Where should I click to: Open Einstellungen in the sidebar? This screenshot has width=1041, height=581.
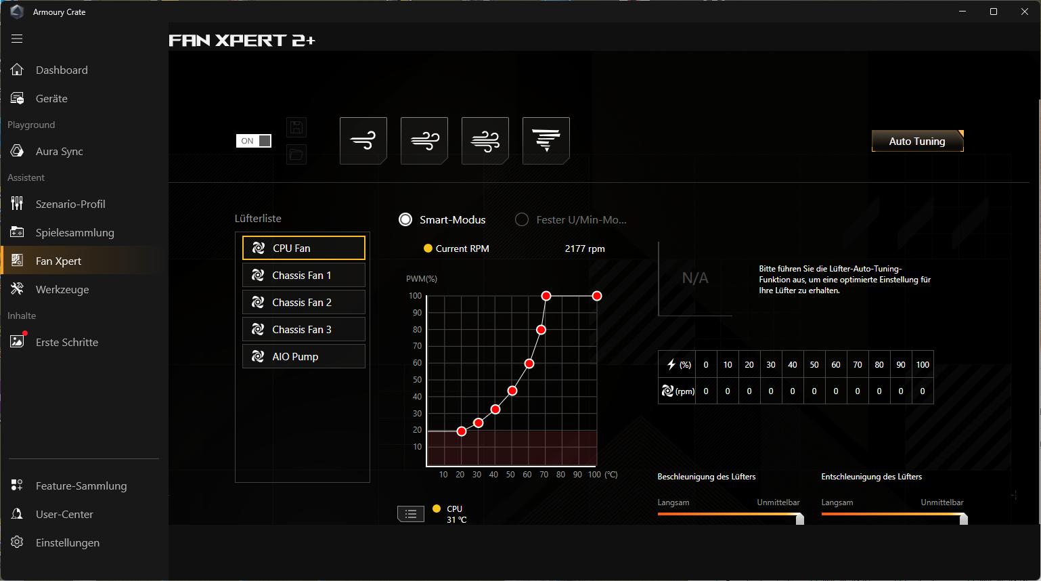68,542
